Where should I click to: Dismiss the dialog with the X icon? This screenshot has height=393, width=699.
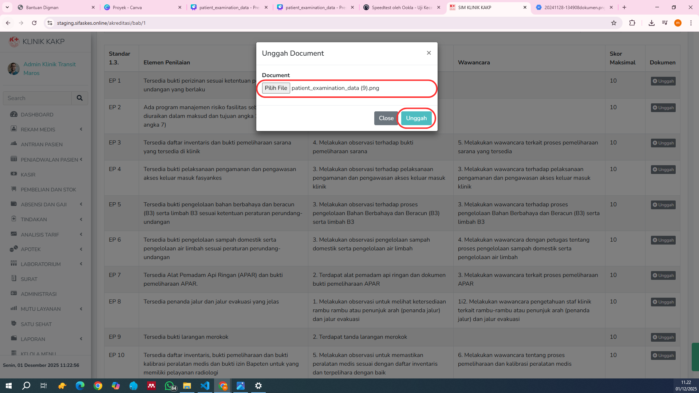click(429, 53)
